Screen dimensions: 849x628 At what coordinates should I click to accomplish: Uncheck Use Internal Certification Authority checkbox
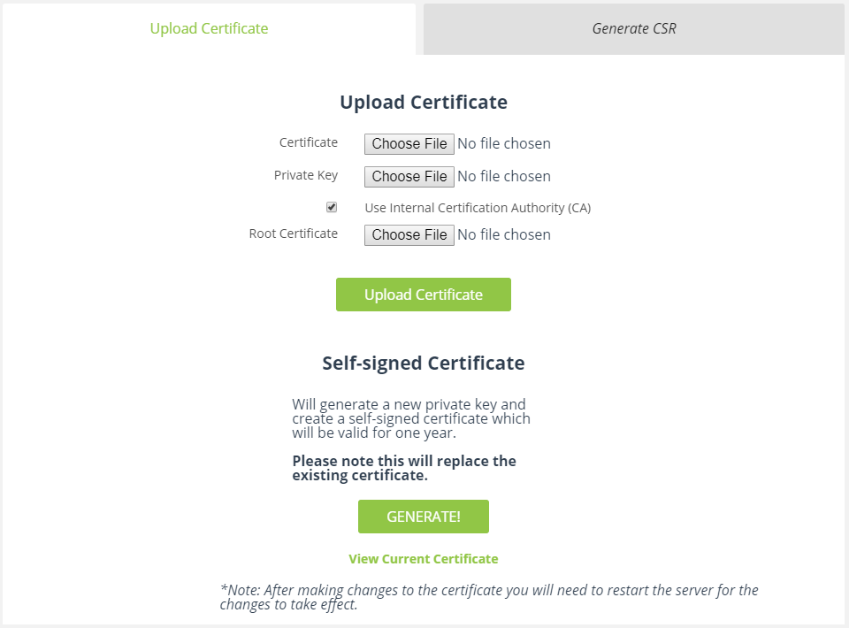[332, 207]
